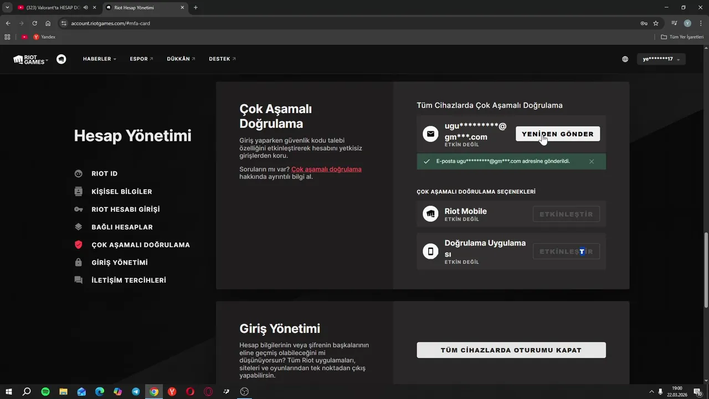Open the Tüm Yer İşaretleri bookmarks folder

pyautogui.click(x=682, y=37)
